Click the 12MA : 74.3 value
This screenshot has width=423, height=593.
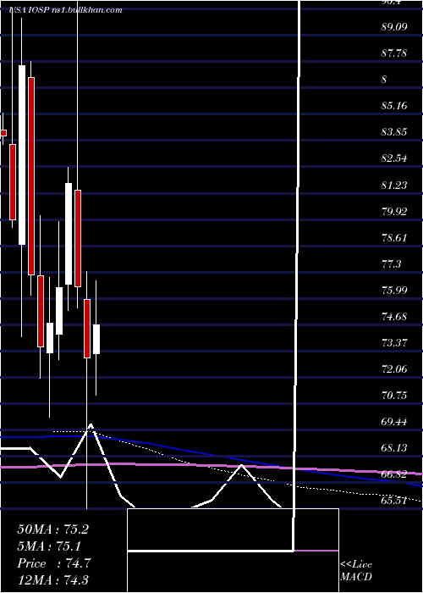tap(52, 580)
